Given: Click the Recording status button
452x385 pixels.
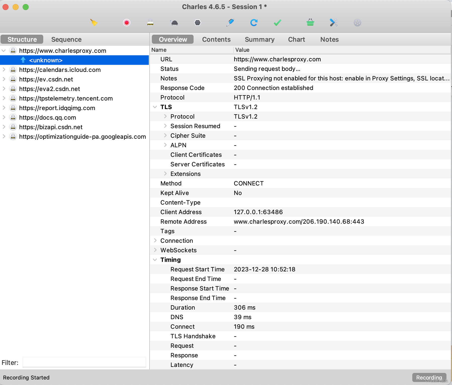Looking at the screenshot, I should pos(429,377).
